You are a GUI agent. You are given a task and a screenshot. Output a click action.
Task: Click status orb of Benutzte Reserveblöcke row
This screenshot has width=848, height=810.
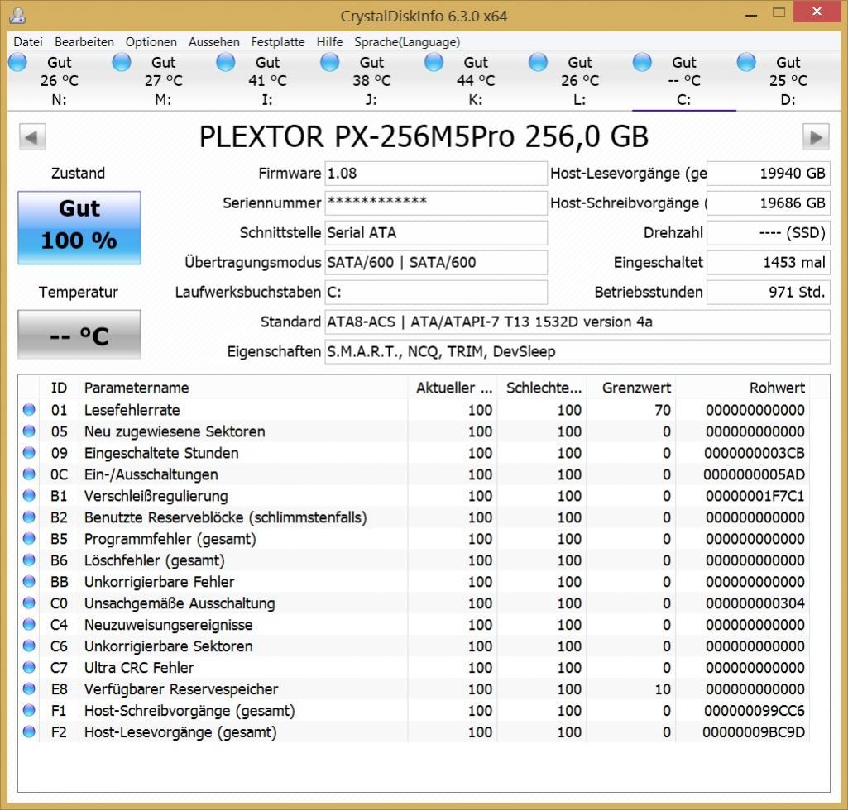[29, 517]
